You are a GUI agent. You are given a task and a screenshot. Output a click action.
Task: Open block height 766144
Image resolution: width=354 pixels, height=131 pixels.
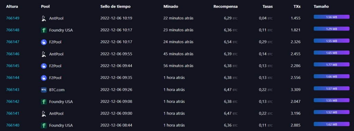pos(13,78)
